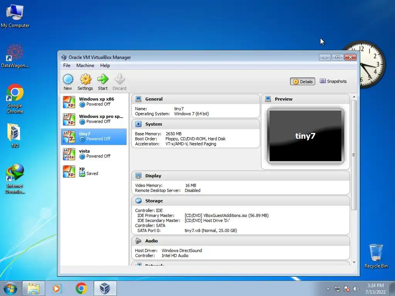Image resolution: width=395 pixels, height=296 pixels.
Task: Click Video Memory value '16 MB'
Action: (191, 185)
